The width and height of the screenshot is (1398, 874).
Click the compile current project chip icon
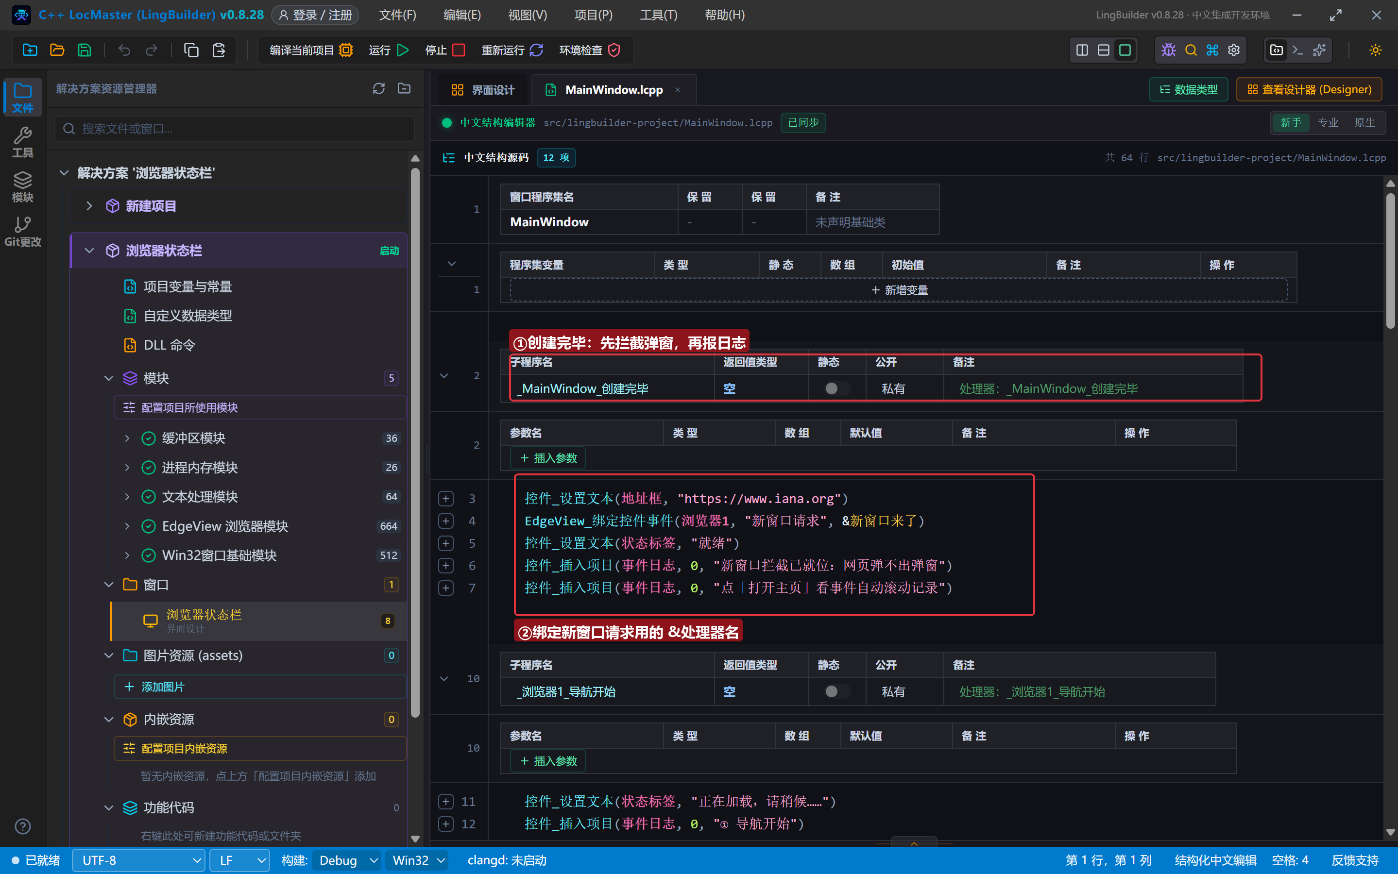point(346,50)
